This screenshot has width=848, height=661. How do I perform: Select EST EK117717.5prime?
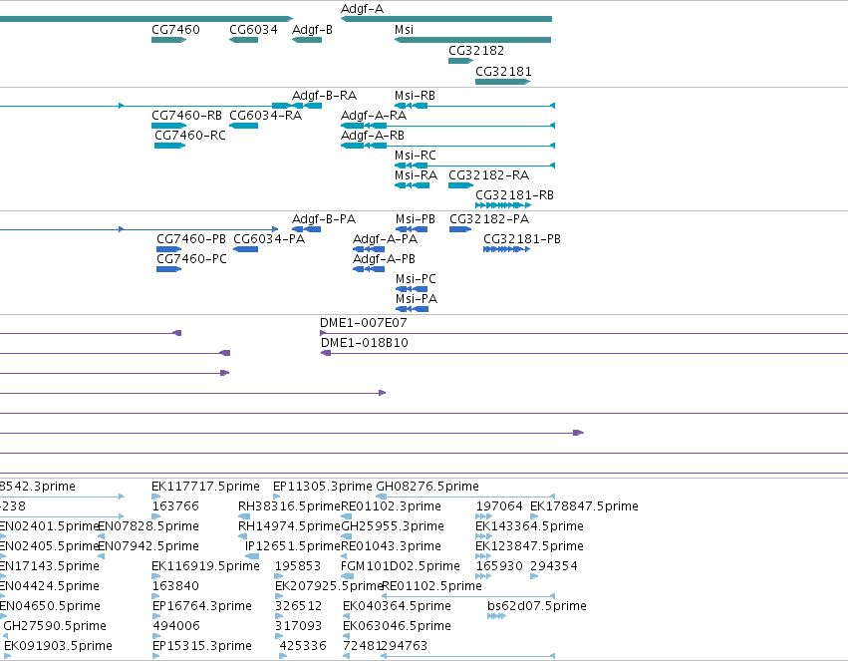205,487
